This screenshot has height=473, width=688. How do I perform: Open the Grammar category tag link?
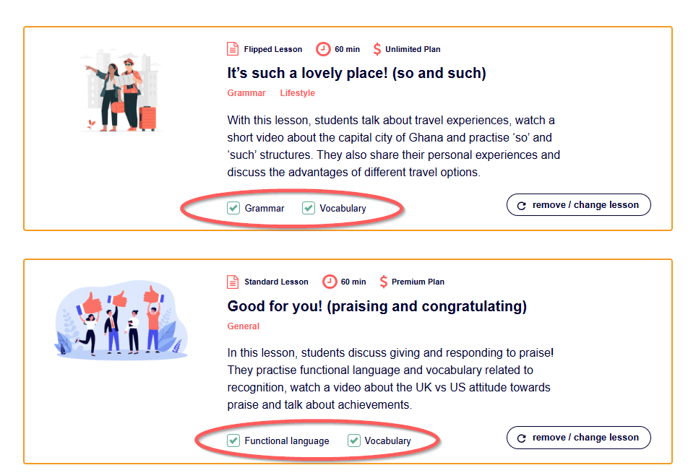coord(246,93)
